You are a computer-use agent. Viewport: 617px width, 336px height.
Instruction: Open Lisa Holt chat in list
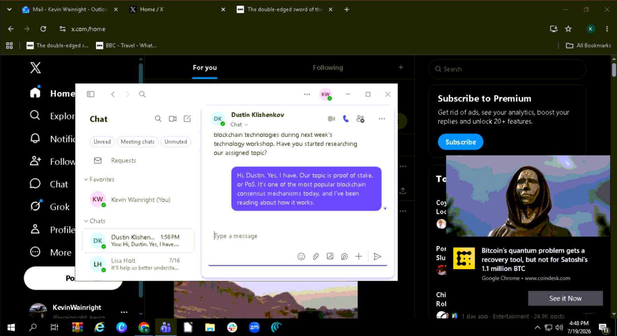tap(138, 264)
